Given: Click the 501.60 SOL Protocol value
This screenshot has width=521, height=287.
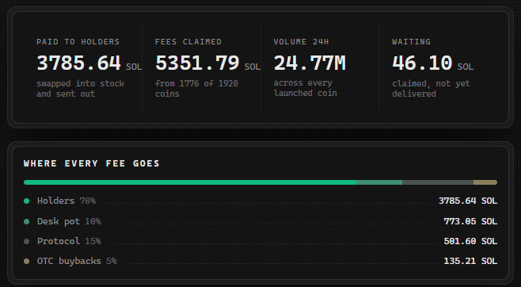Looking at the screenshot, I should click(x=470, y=241).
